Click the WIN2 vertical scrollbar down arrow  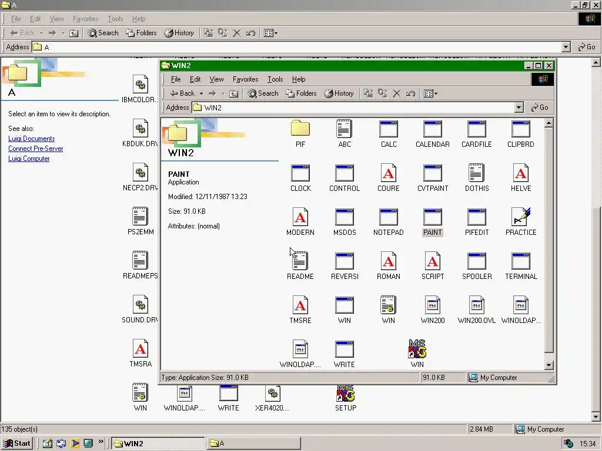(549, 365)
